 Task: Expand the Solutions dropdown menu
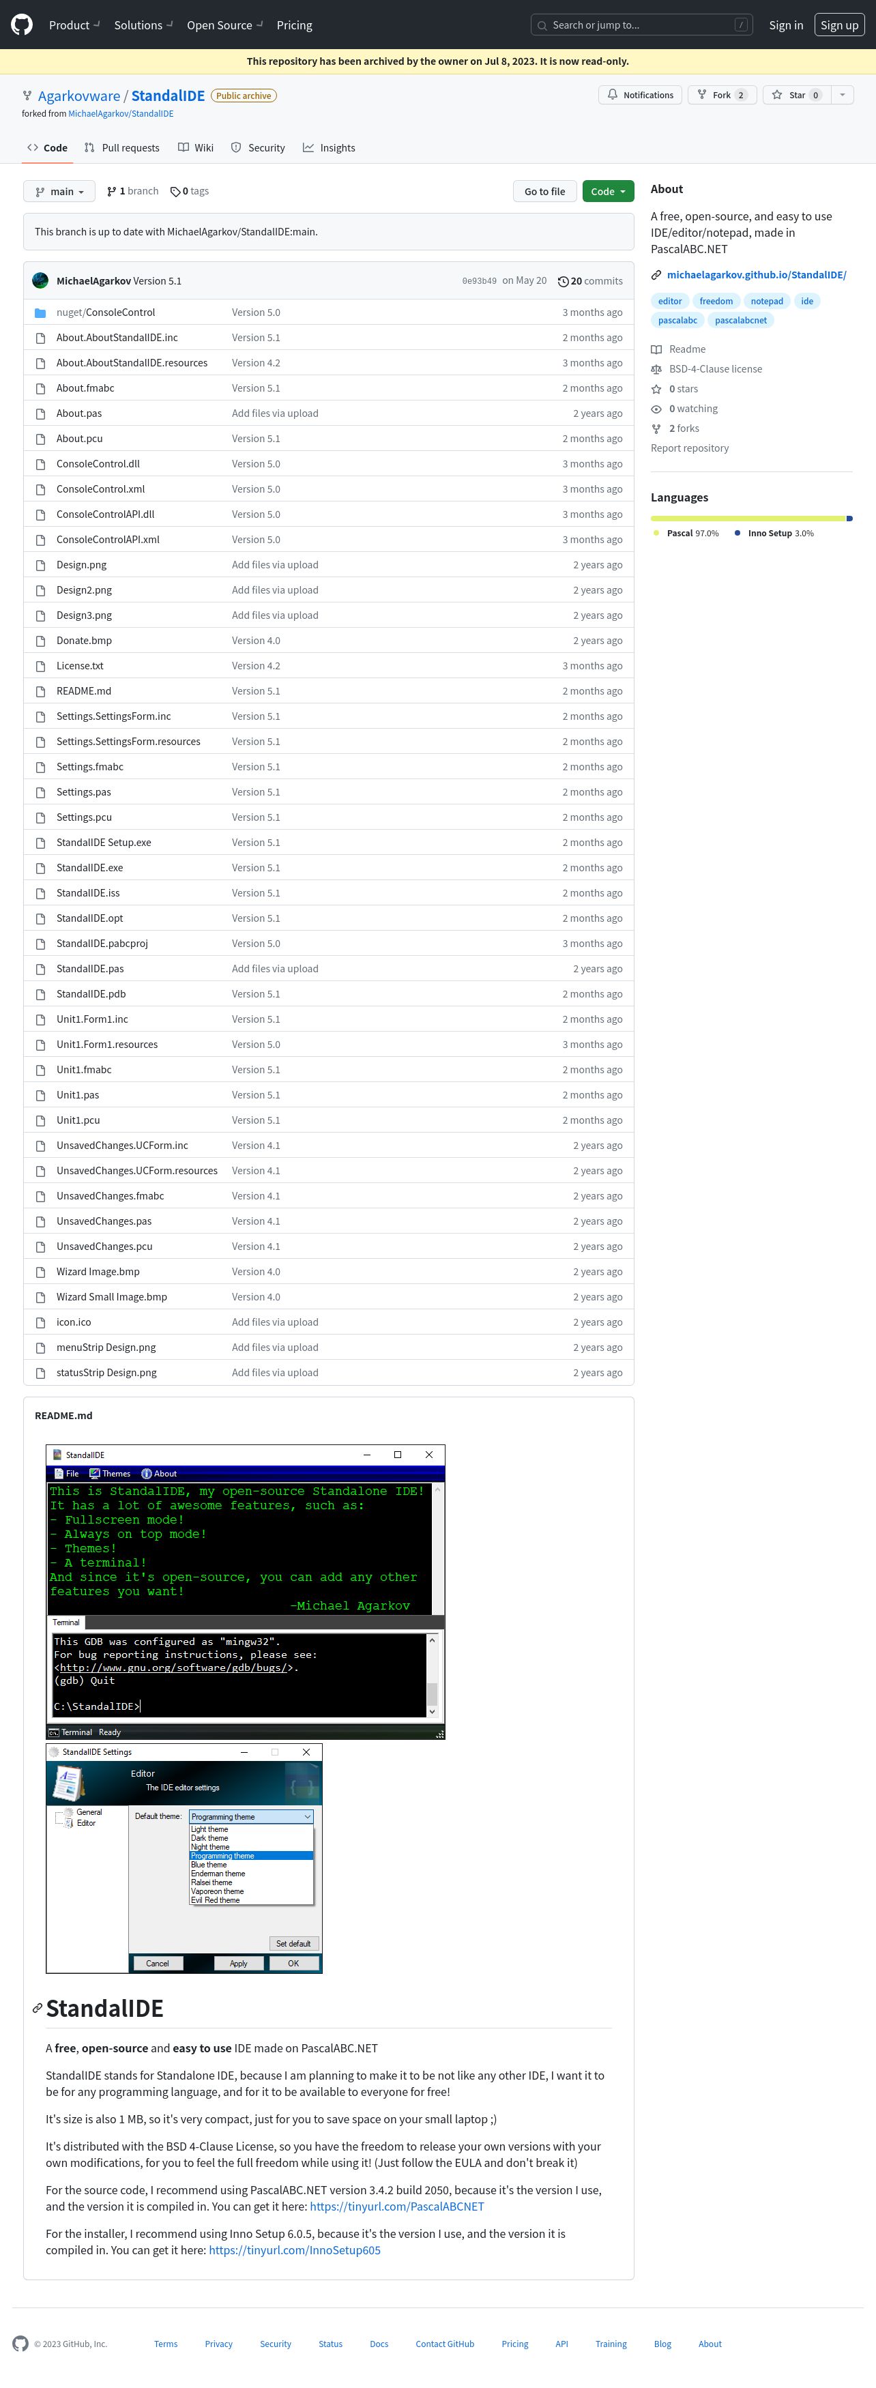click(x=144, y=25)
